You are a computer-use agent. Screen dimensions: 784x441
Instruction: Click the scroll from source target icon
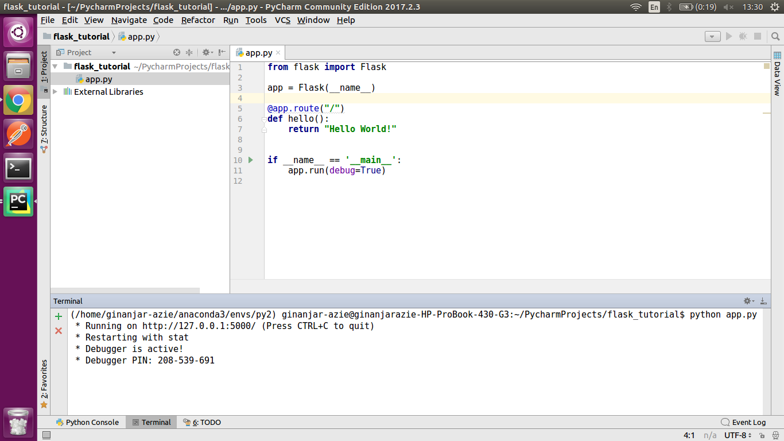tap(177, 52)
